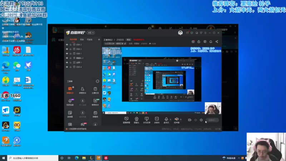
Task: Click the webcam overlay in preview
Action: (213, 108)
